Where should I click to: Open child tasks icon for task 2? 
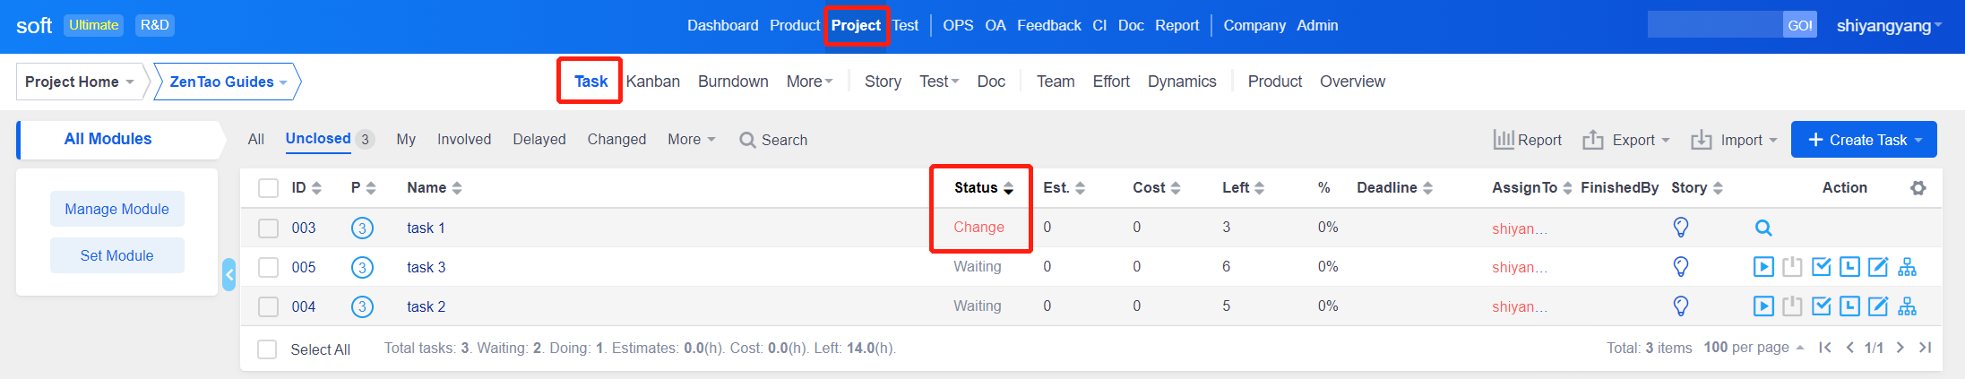coord(1908,306)
